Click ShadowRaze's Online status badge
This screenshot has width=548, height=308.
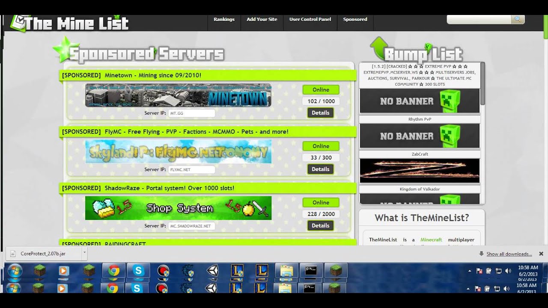coord(321,203)
